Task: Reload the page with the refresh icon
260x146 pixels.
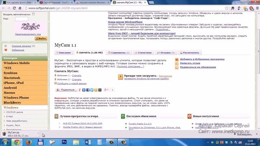Action: coord(15,8)
